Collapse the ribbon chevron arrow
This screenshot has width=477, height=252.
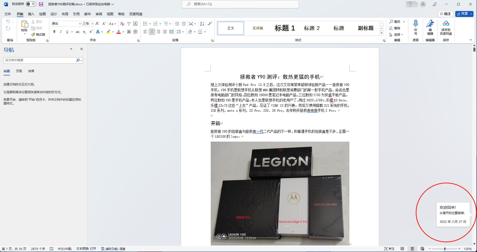(x=471, y=40)
